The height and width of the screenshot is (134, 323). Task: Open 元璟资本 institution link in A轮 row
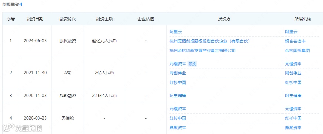click(x=293, y=64)
